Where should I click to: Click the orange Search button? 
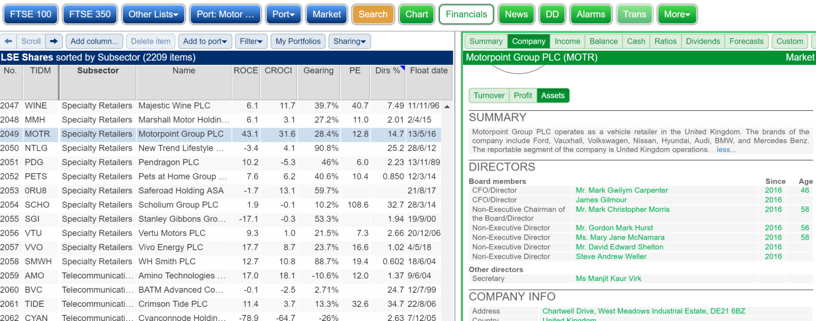point(373,14)
